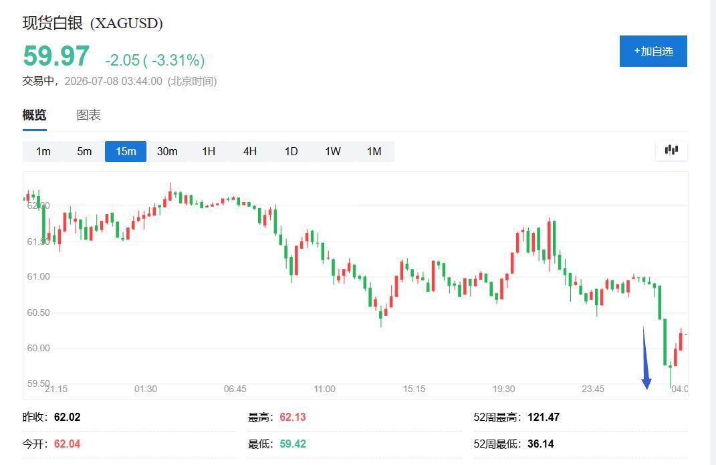This screenshot has width=716, height=465.
Task: Click the 59.97 current price
Action: tap(56, 56)
